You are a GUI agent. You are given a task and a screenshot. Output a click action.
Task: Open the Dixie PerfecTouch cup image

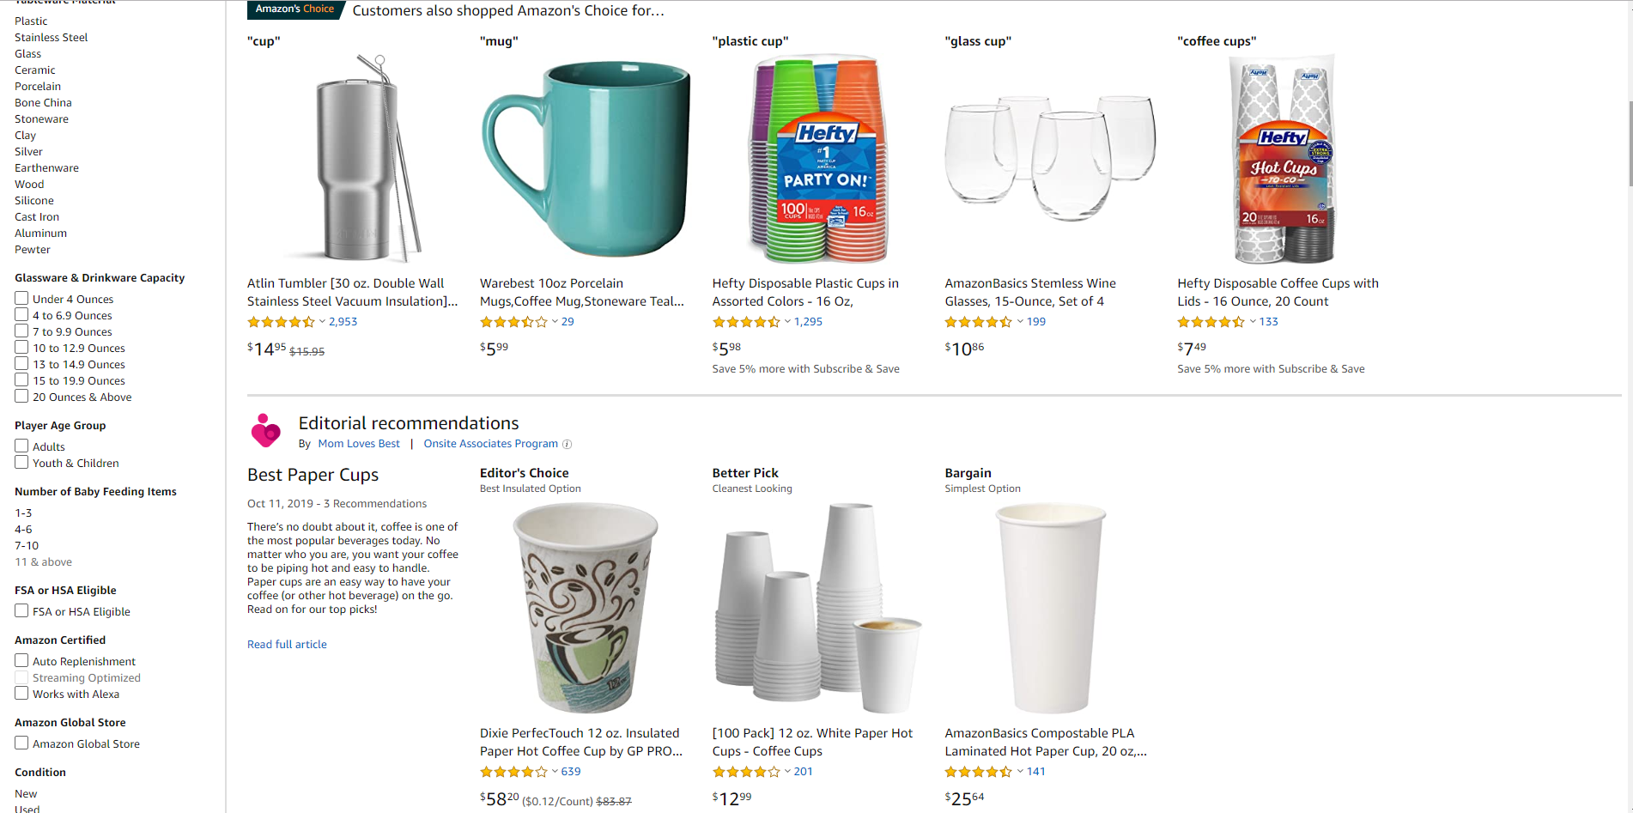coord(586,608)
